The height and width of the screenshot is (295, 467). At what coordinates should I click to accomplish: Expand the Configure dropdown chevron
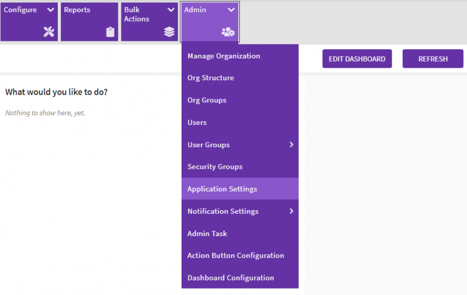(50, 10)
